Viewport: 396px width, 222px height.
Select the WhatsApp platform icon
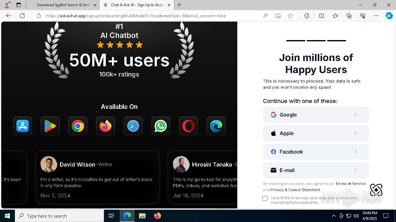[x=161, y=126]
